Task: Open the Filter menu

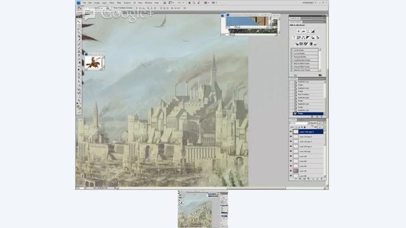Action: [x=119, y=3]
